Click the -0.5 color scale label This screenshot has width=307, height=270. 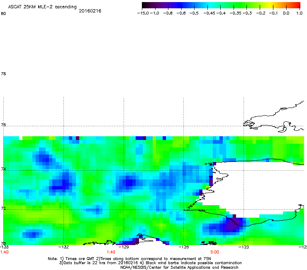pos(194,13)
